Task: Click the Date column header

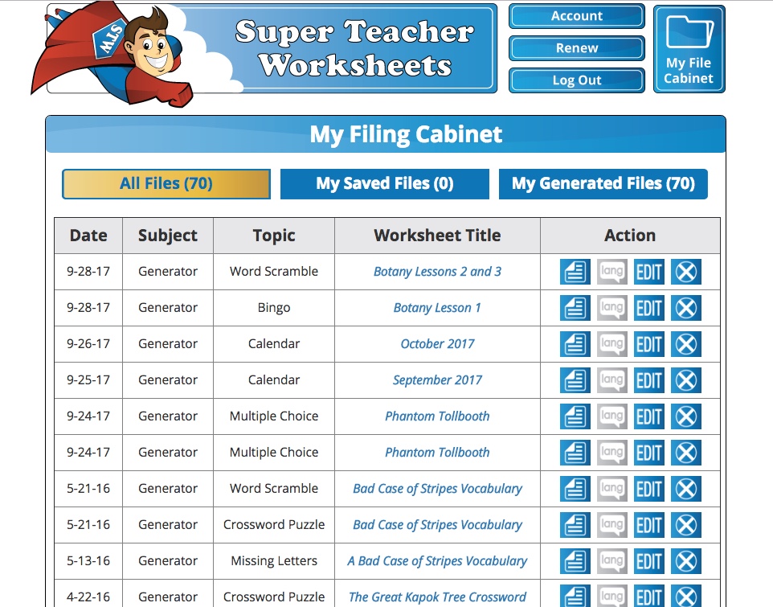Action: [x=88, y=236]
